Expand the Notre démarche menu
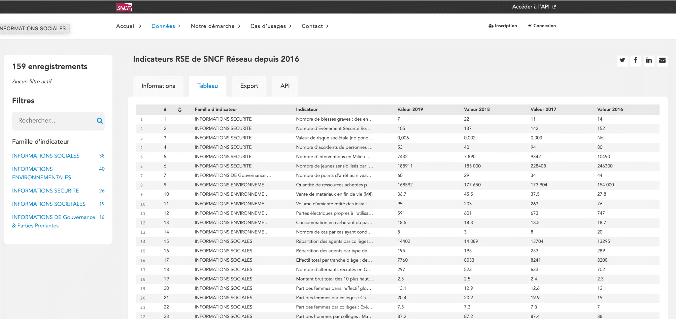Viewport: 676px width, 319px height. pos(215,26)
